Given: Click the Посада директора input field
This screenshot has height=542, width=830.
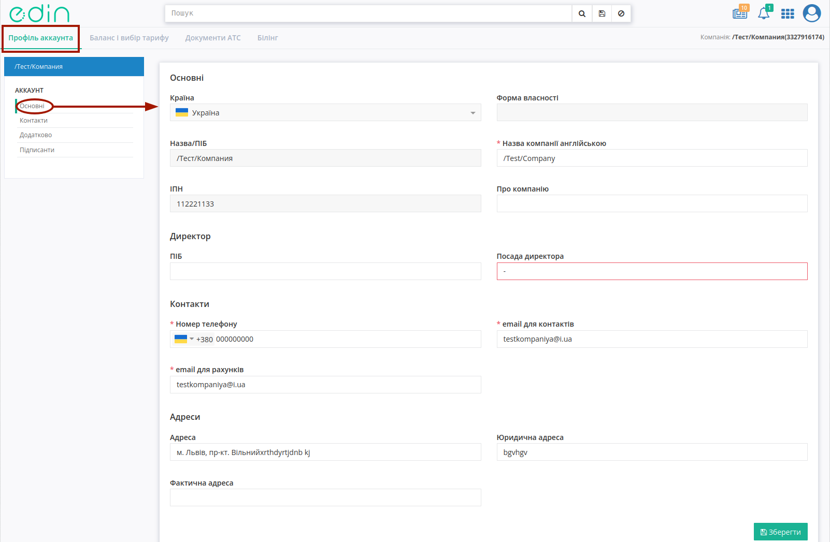Looking at the screenshot, I should point(652,271).
